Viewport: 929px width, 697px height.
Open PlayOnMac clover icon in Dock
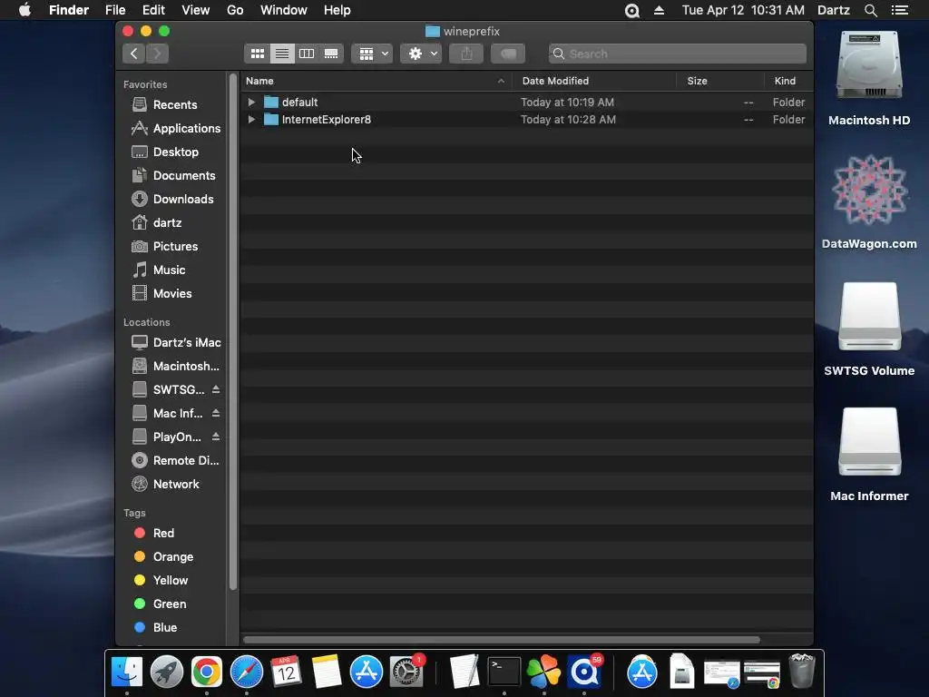[543, 672]
